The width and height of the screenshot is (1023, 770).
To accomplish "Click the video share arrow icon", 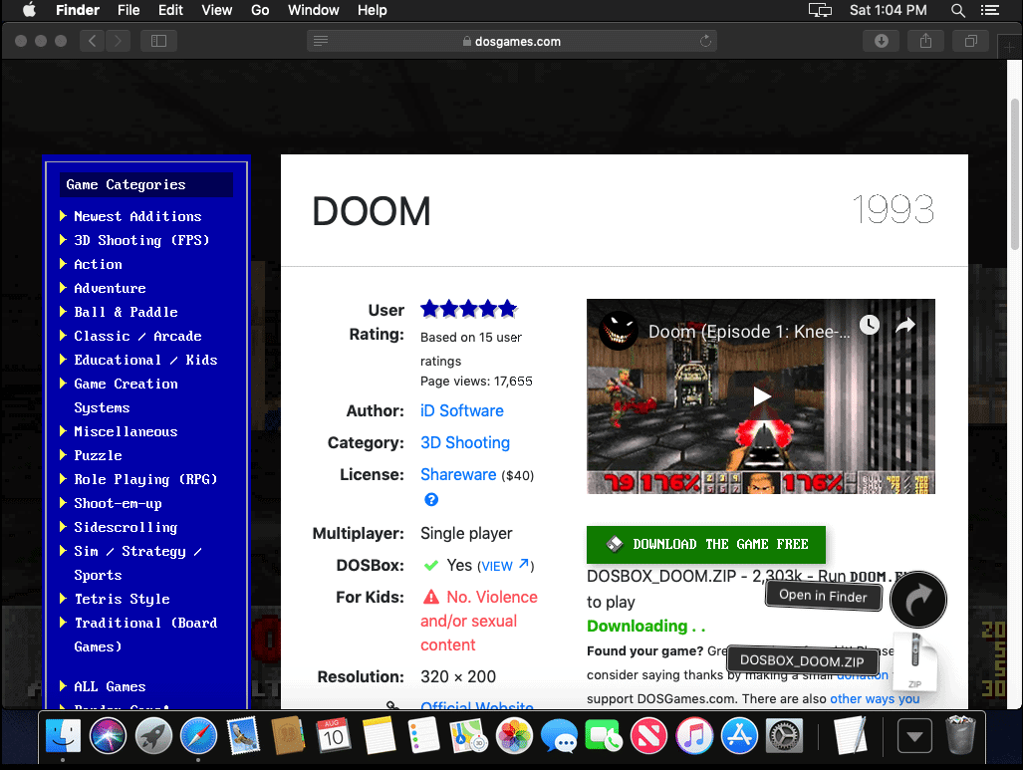I will pyautogui.click(x=905, y=325).
